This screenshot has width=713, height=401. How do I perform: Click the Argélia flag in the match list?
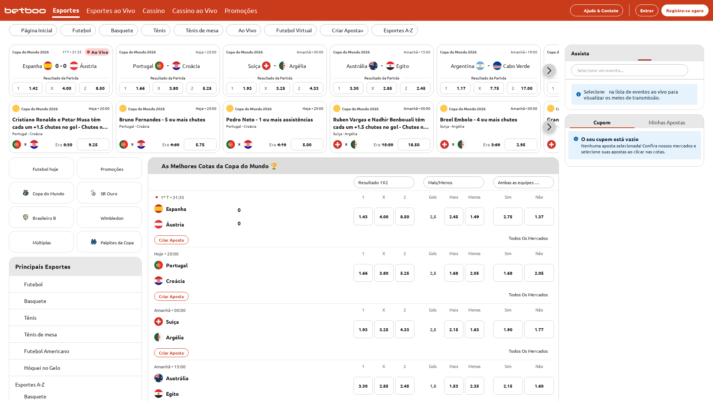point(159,337)
